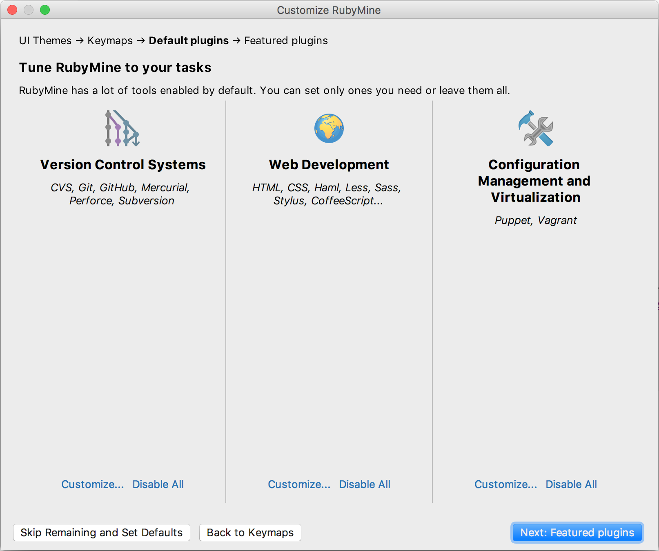The width and height of the screenshot is (659, 551).
Task: Click Configuration Management and Virtualization heading
Action: pyautogui.click(x=534, y=181)
